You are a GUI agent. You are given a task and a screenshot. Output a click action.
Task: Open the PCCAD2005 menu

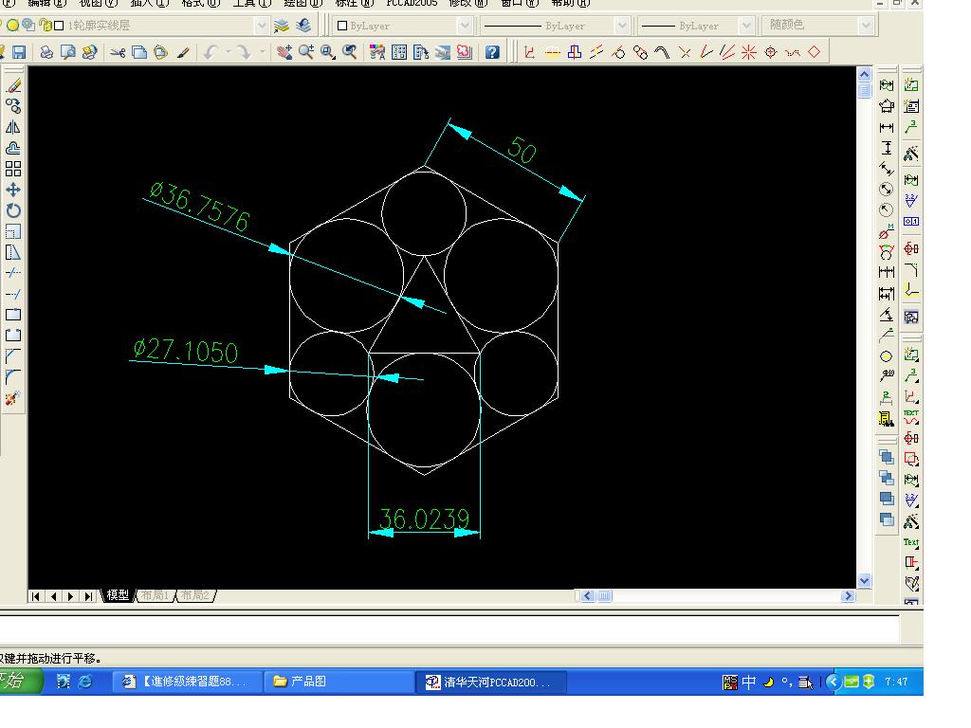point(412,3)
